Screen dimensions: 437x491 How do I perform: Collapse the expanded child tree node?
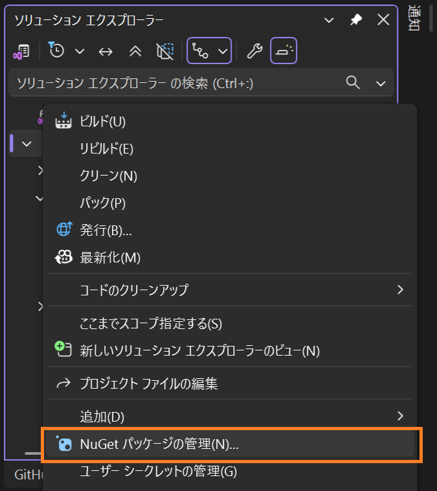pos(39,198)
